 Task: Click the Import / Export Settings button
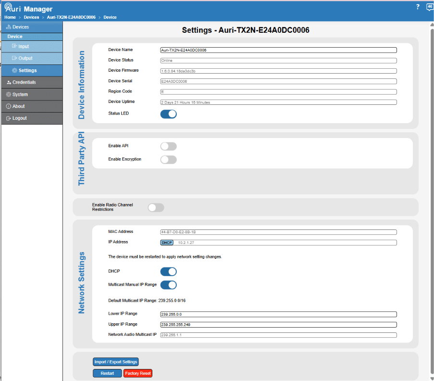[x=116, y=362]
